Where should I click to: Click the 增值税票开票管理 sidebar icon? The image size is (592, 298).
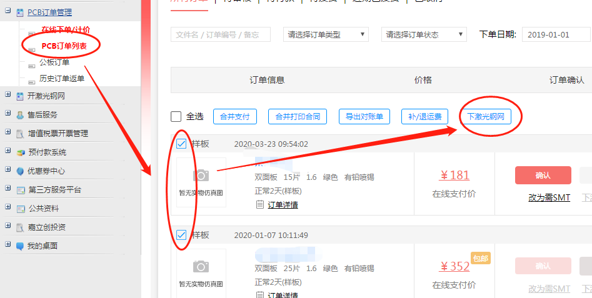click(21, 134)
